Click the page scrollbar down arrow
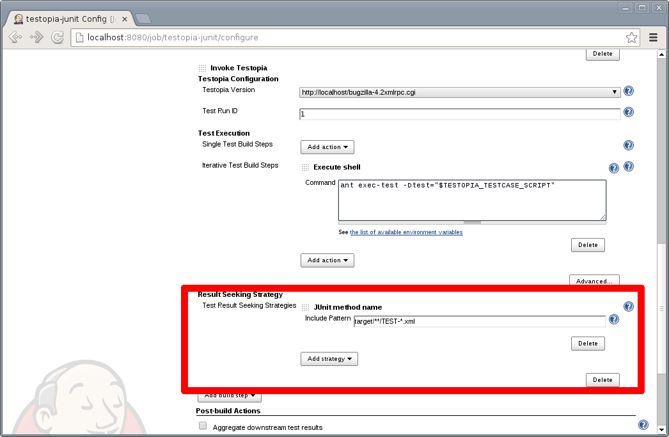Screen dimensions: 669x437 [661, 430]
